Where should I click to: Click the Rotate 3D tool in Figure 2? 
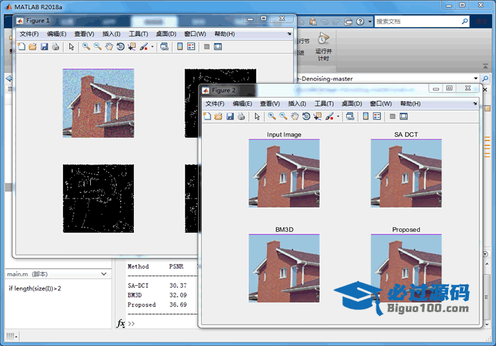click(306, 116)
